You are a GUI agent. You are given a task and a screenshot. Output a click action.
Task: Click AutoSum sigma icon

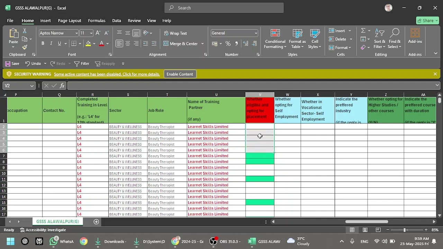[x=363, y=31]
